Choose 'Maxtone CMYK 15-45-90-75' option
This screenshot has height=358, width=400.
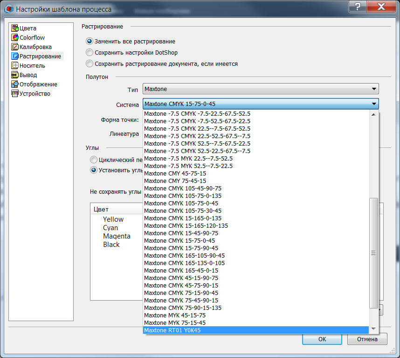point(256,233)
